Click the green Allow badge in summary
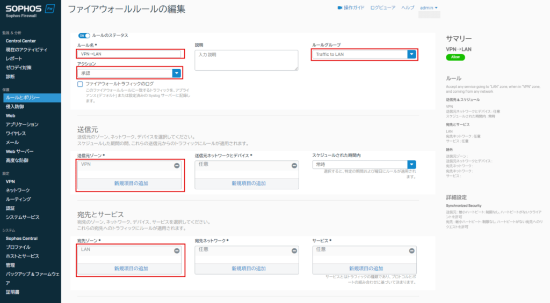This screenshot has width=550, height=303. pos(455,57)
